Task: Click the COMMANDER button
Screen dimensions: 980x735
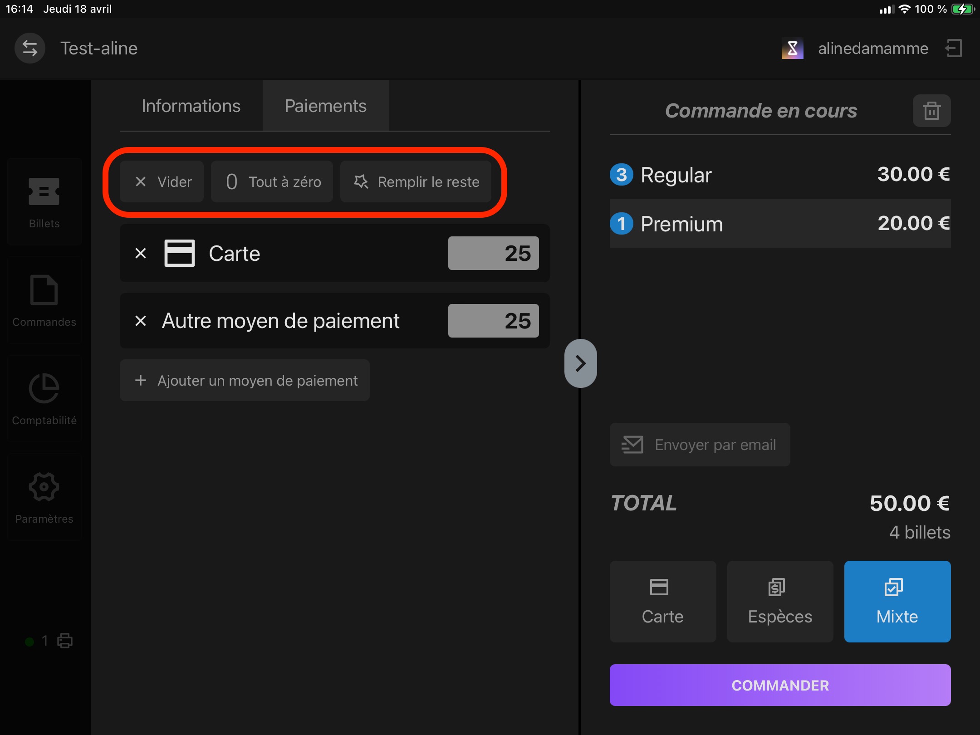Action: (780, 685)
